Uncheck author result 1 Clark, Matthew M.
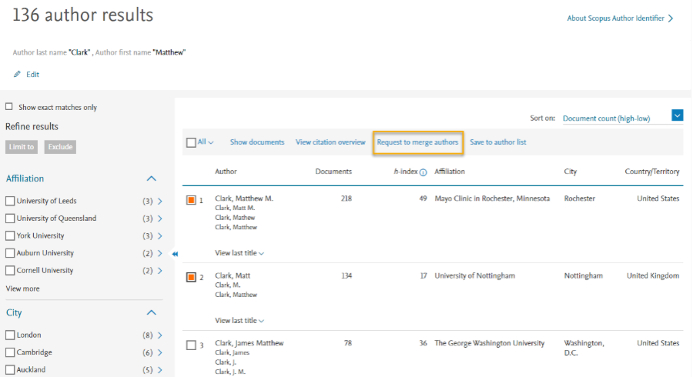The width and height of the screenshot is (693, 377). click(x=191, y=200)
